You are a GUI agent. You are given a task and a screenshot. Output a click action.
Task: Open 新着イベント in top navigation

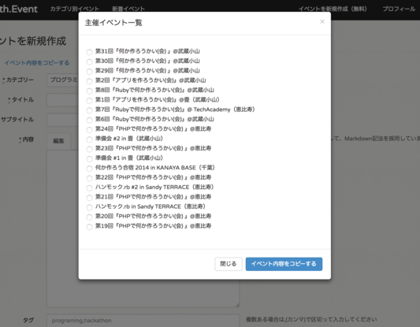tap(128, 9)
